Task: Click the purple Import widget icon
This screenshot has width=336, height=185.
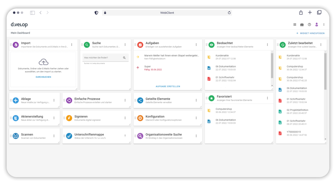Action: pos(16,45)
